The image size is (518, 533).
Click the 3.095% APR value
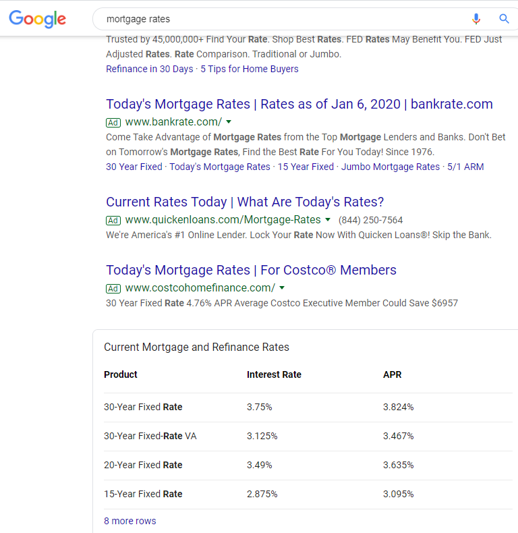pyautogui.click(x=399, y=494)
